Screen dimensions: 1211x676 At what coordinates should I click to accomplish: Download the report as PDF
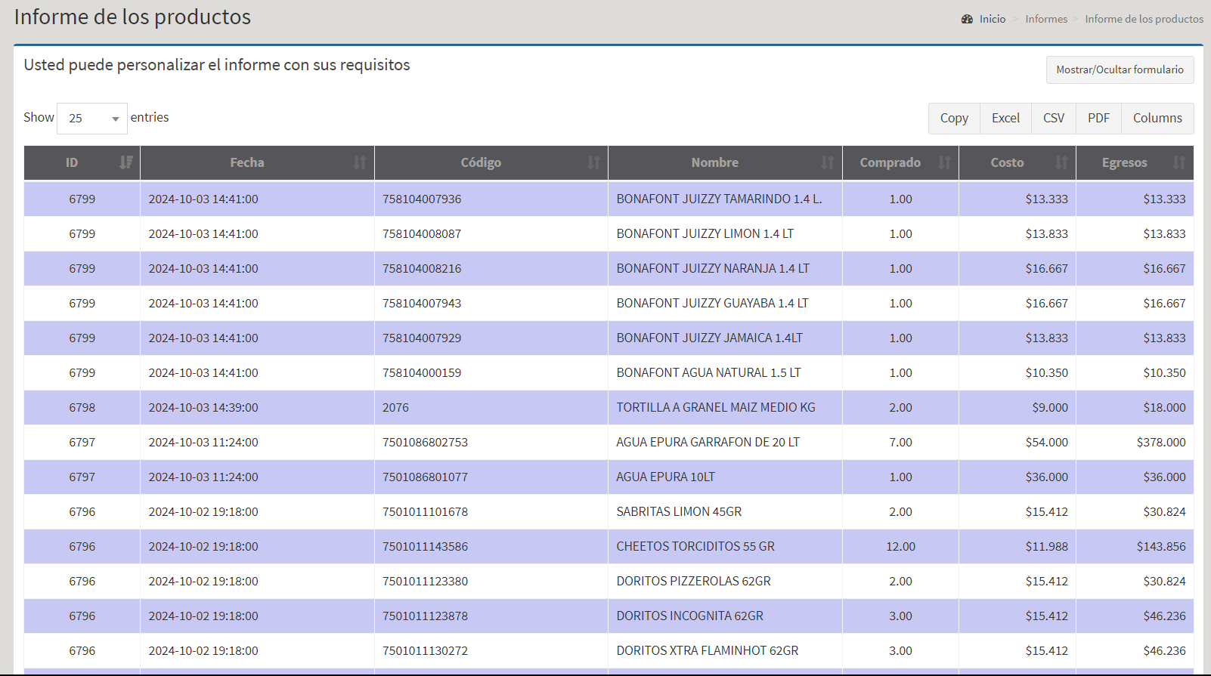pyautogui.click(x=1098, y=119)
